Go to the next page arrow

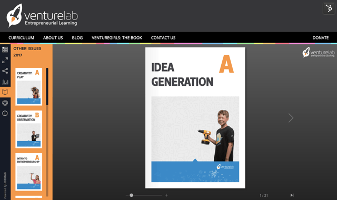tap(291, 118)
